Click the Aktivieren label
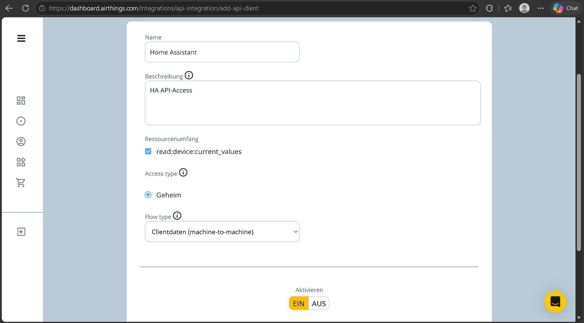This screenshot has height=323, width=584. (x=309, y=290)
